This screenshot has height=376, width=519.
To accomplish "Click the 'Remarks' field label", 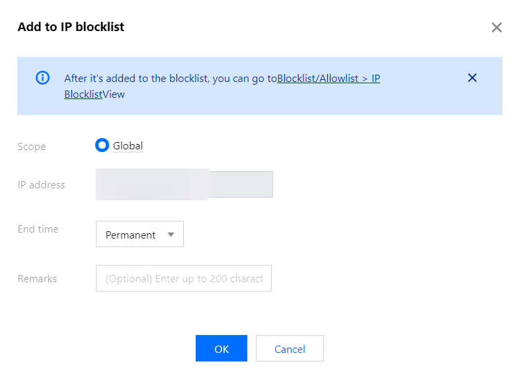I will (37, 279).
